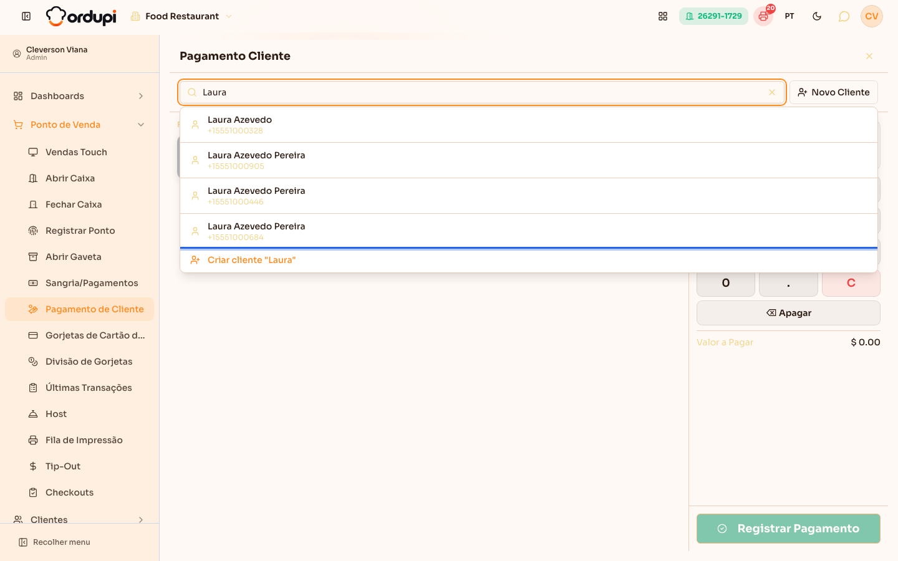Click Recolher menu at the sidebar bottom

(55, 542)
